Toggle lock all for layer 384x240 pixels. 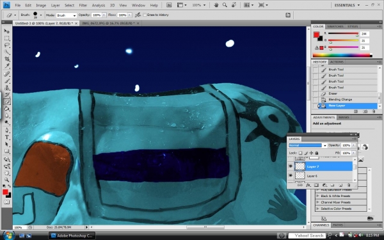316,153
